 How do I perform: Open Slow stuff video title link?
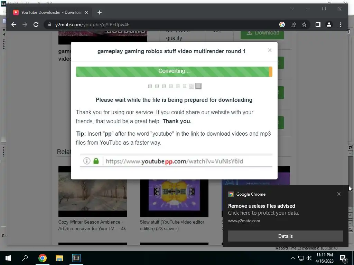point(172,225)
